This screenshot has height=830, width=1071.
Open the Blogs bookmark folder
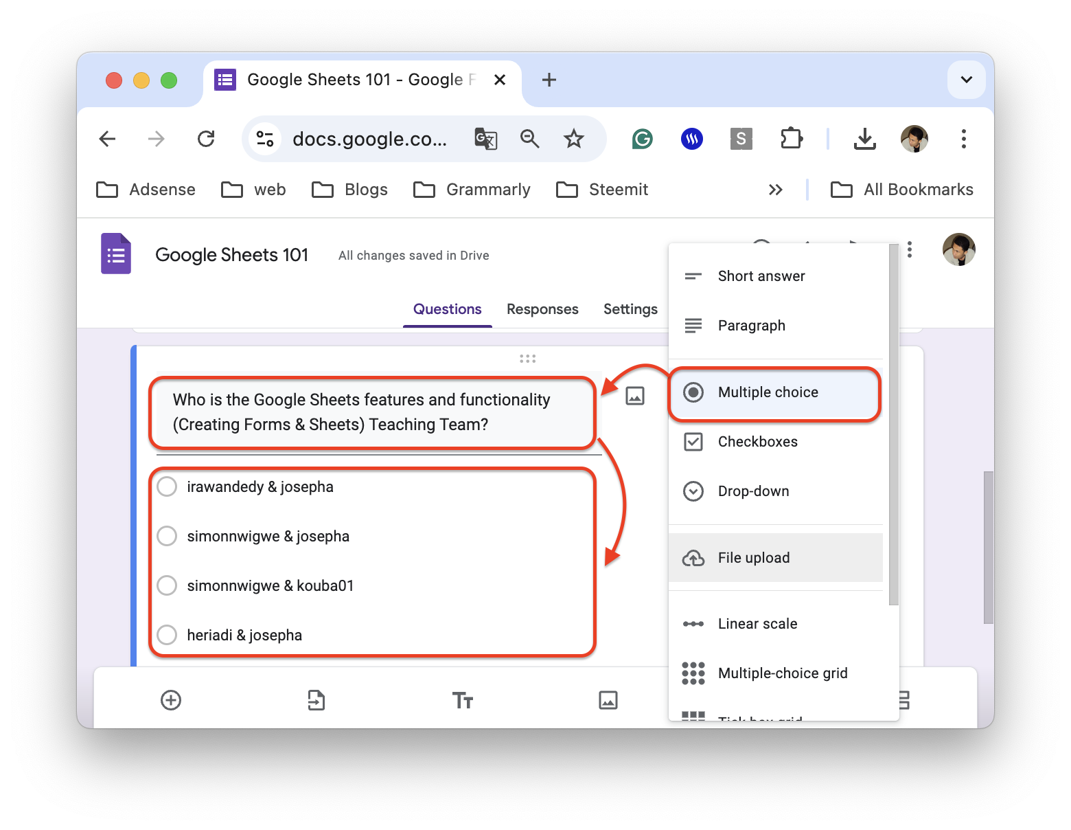tap(350, 190)
